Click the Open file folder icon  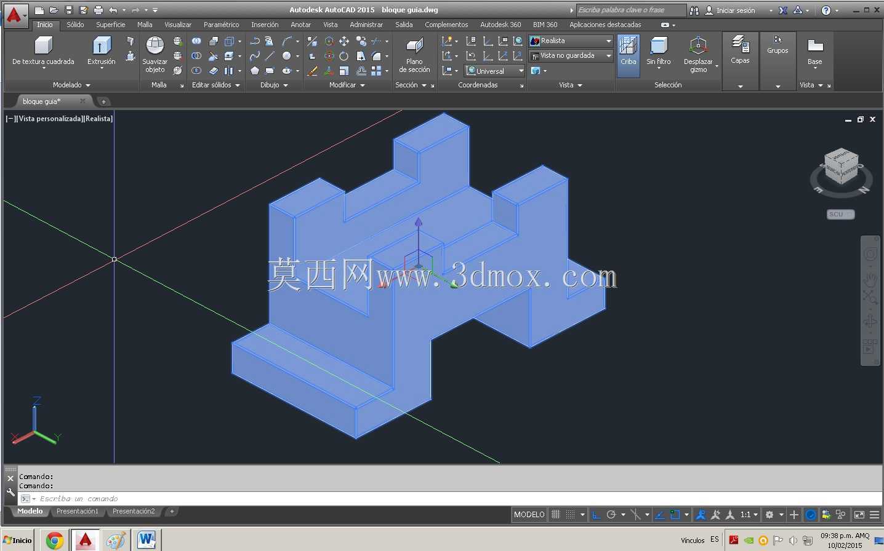[54, 10]
